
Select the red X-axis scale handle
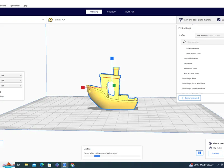point(83,88)
